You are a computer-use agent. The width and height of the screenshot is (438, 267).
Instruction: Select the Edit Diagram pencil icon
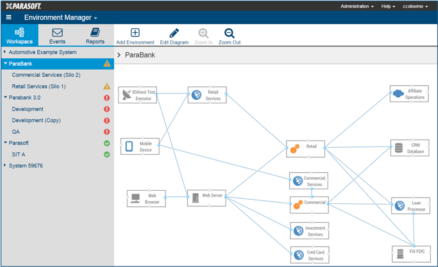(174, 32)
